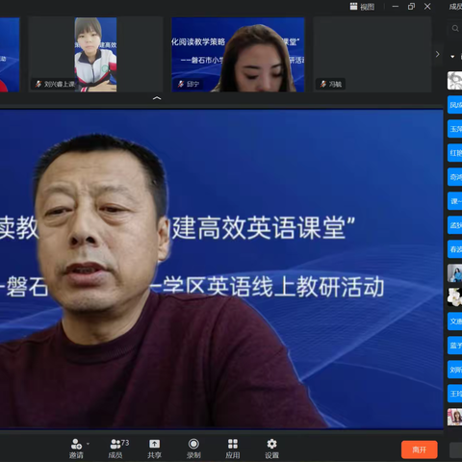Select the sketch-portrait avatar in member list
Viewport: 462px width, 462px height.
[x=454, y=81]
